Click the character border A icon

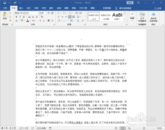click(52, 13)
